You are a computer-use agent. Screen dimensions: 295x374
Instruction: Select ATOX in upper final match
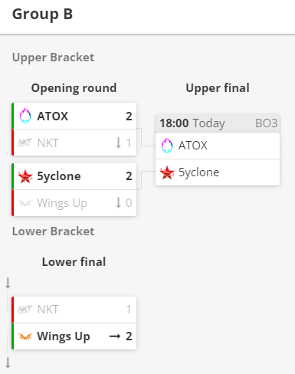pos(218,146)
